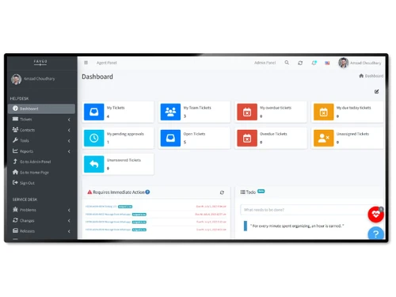Screen dimensions: 396x297
Task: Expand the Reports sidebar menu
Action: coord(41,151)
